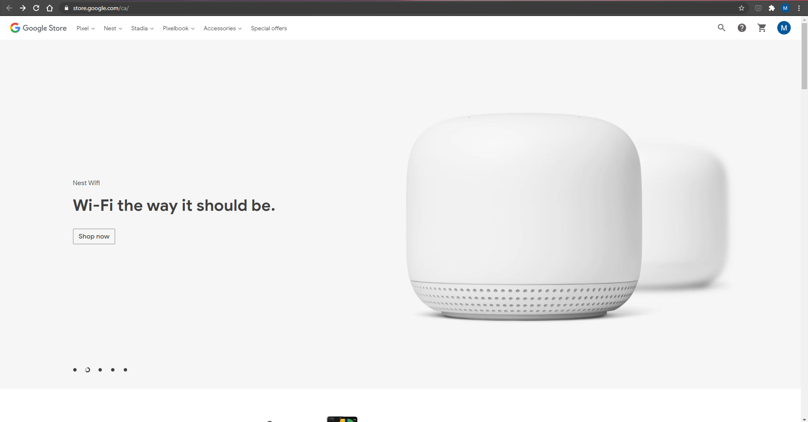Select the fifth carousel dot
808x422 pixels.
pos(125,370)
